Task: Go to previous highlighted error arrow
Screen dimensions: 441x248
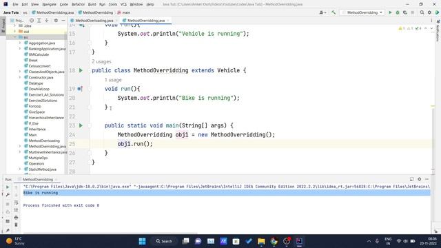Action: 426,28
